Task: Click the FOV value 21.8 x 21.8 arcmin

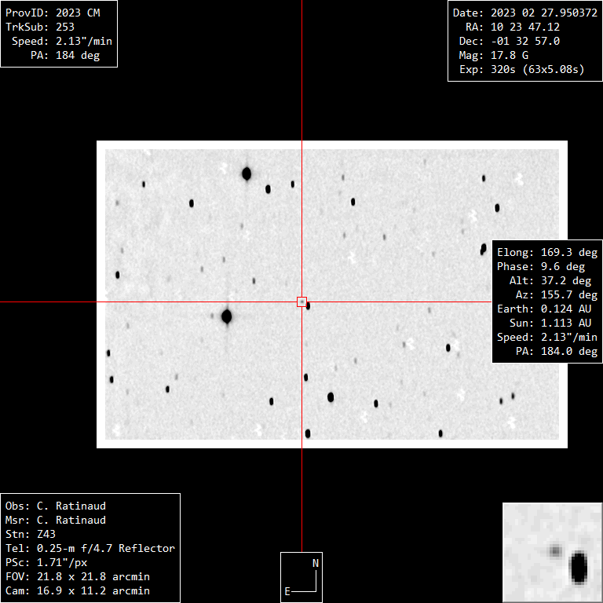Action: 93,577
